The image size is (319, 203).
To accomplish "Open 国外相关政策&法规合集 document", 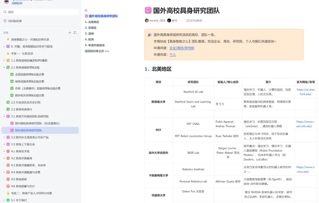I will pyautogui.click(x=30, y=95).
